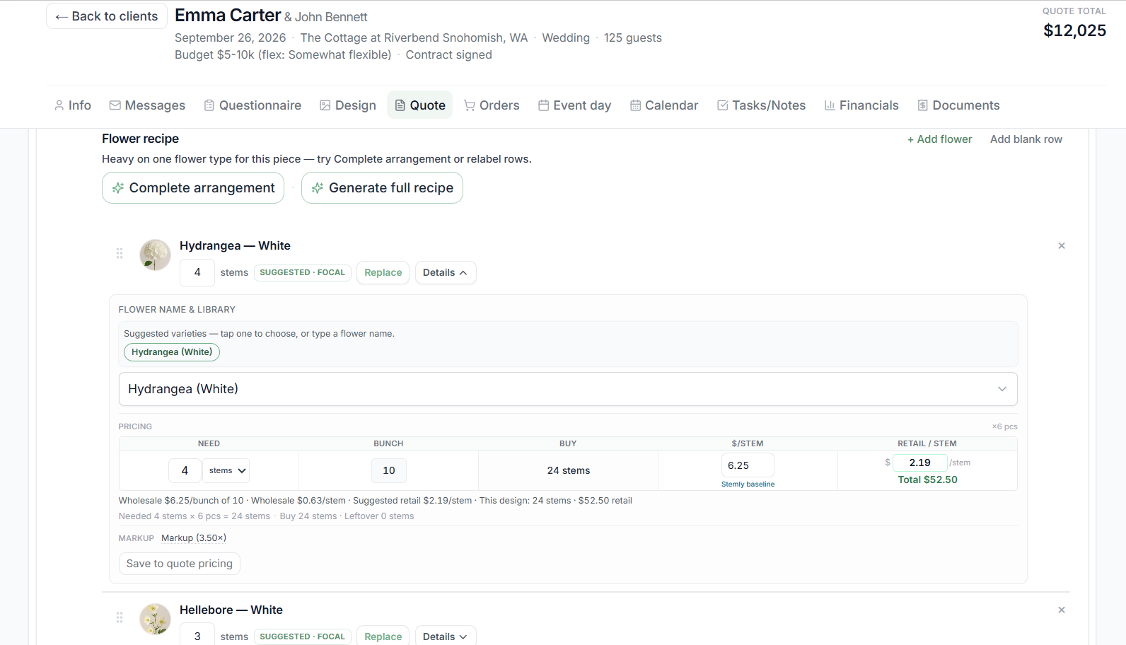Screen dimensions: 1126x645
Task: Remove the Hellebore White flower row
Action: 1061,610
